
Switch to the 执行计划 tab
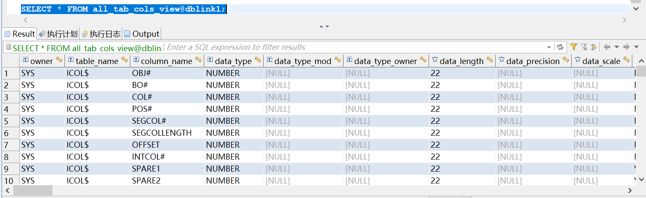tap(58, 34)
